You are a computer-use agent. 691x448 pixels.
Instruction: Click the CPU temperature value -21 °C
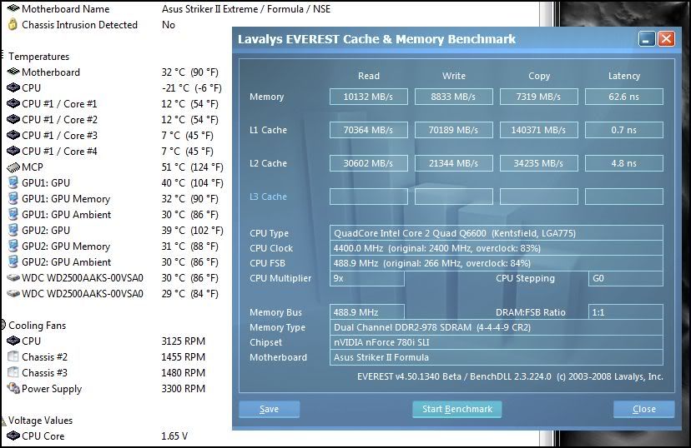click(175, 88)
